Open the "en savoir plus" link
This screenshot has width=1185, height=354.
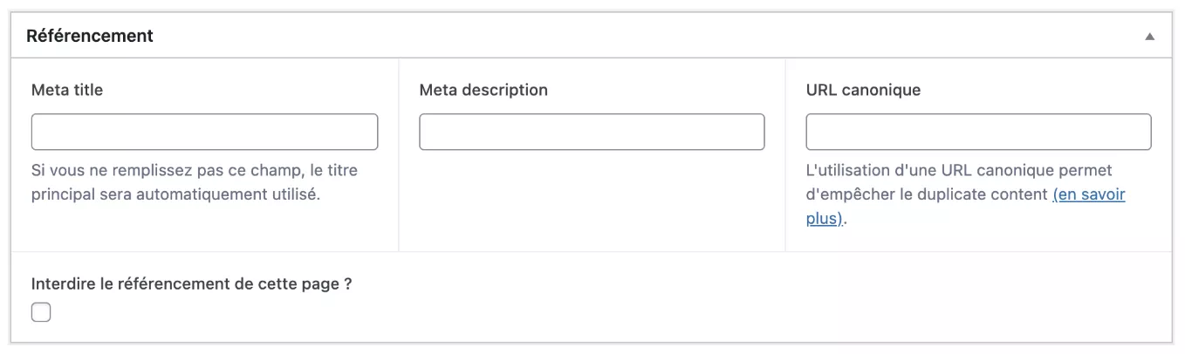point(1089,194)
